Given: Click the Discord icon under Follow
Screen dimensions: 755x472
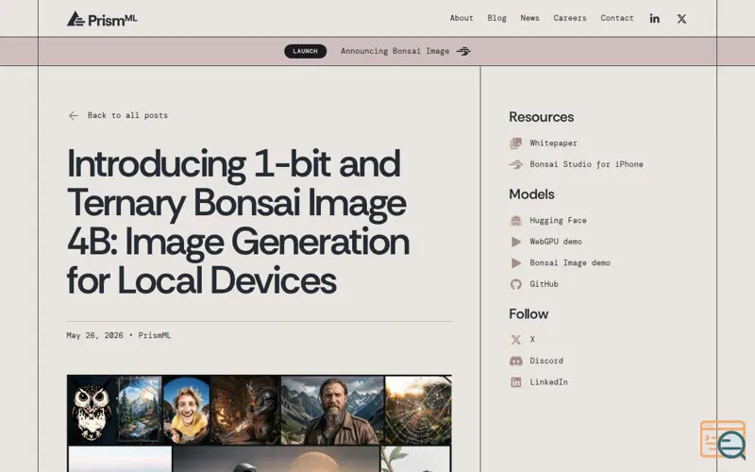Looking at the screenshot, I should pyautogui.click(x=515, y=361).
